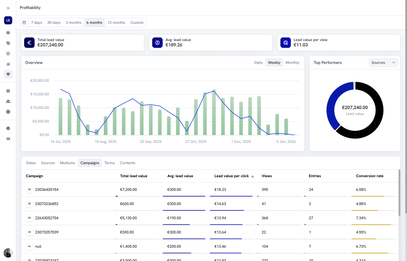Switch overview chart to Monthly
The image size is (407, 261).
(292, 63)
